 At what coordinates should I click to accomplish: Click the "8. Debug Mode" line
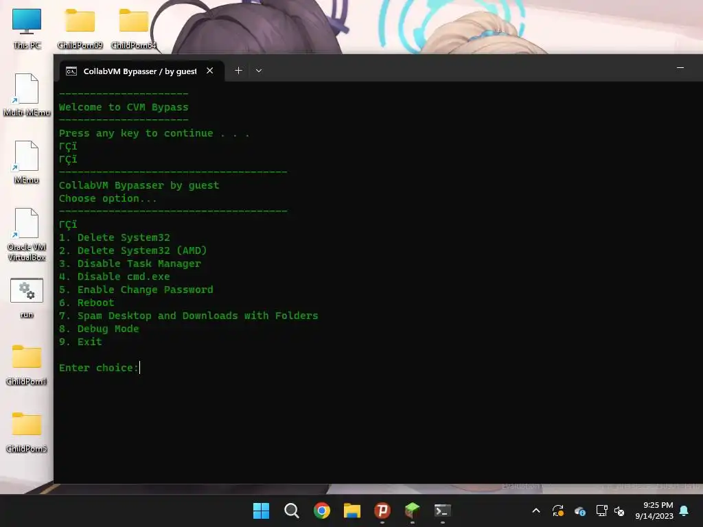tap(99, 329)
